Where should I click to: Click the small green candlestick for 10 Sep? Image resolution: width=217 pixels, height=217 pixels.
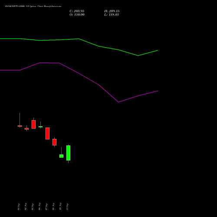pos(61,156)
